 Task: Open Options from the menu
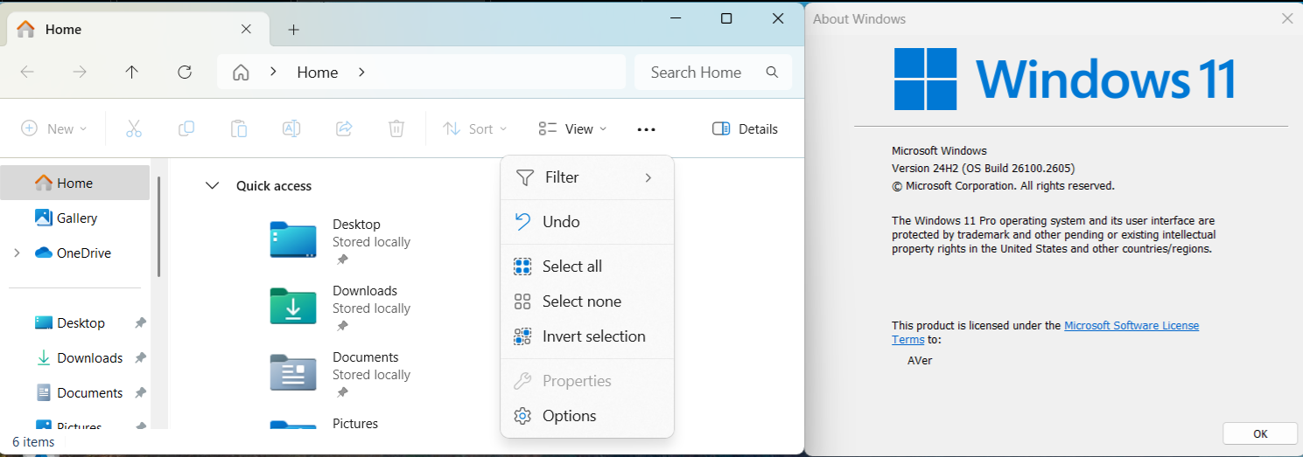pos(587,416)
